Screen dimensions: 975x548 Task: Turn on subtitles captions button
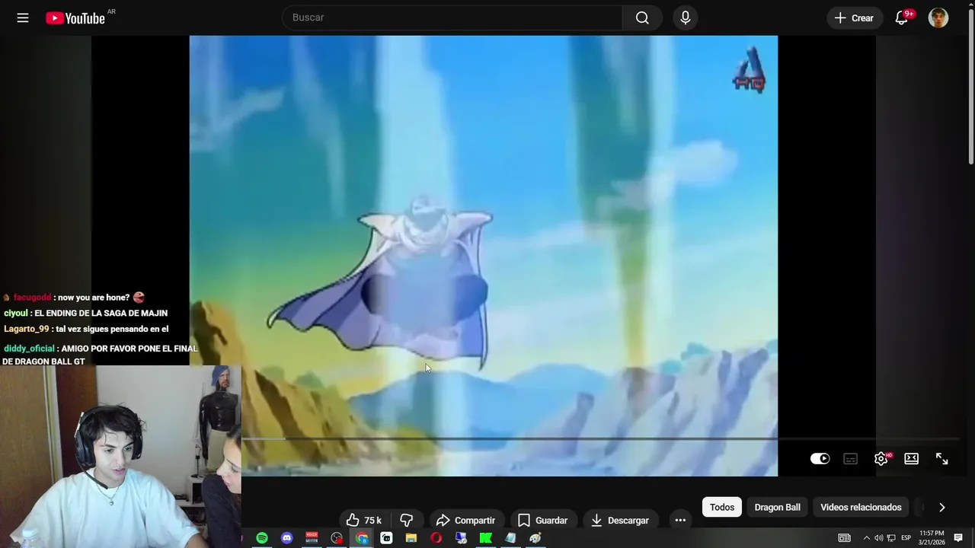(x=851, y=458)
